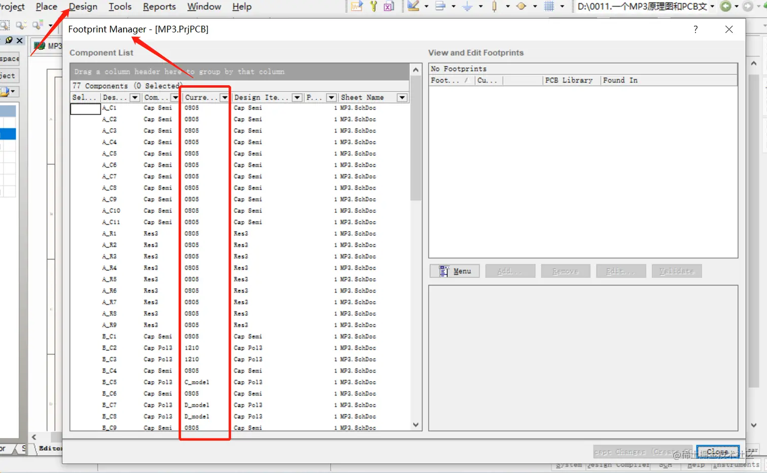Click the cross-select magnifier icon with grid

38,25
